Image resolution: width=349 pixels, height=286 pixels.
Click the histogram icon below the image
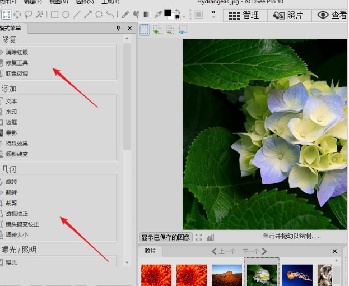(210, 237)
